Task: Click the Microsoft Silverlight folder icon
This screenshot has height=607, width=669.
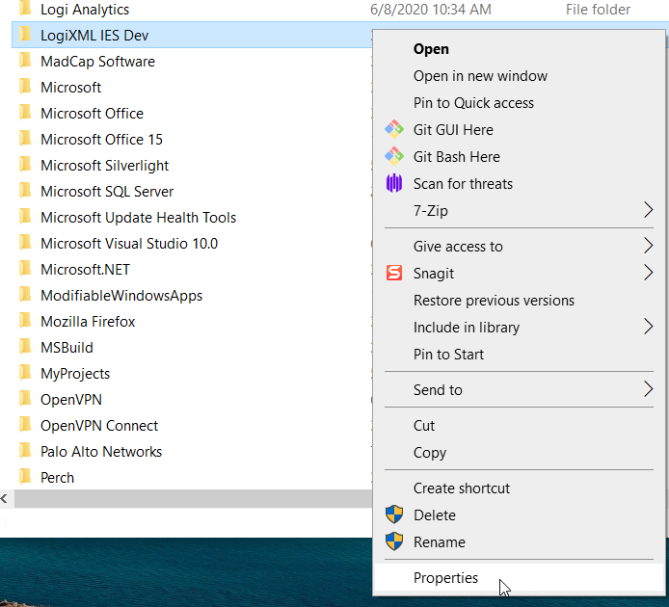Action: pyautogui.click(x=26, y=165)
